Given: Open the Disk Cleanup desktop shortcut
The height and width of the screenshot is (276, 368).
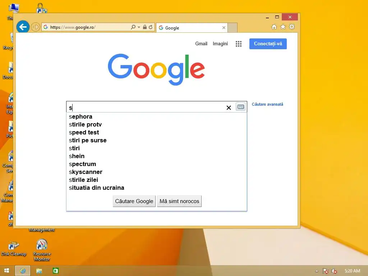Looking at the screenshot, I should tap(14, 248).
